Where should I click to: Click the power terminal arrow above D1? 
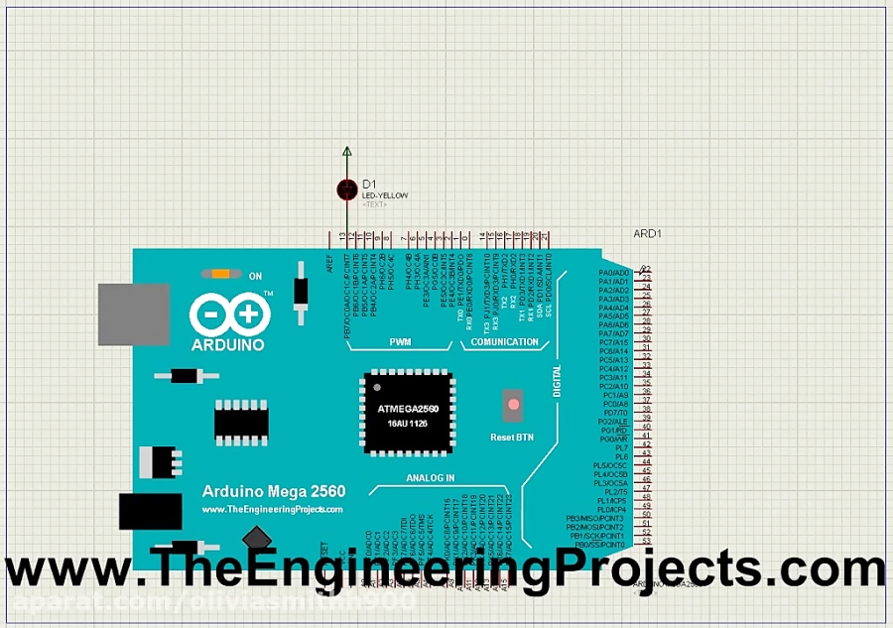click(x=346, y=152)
